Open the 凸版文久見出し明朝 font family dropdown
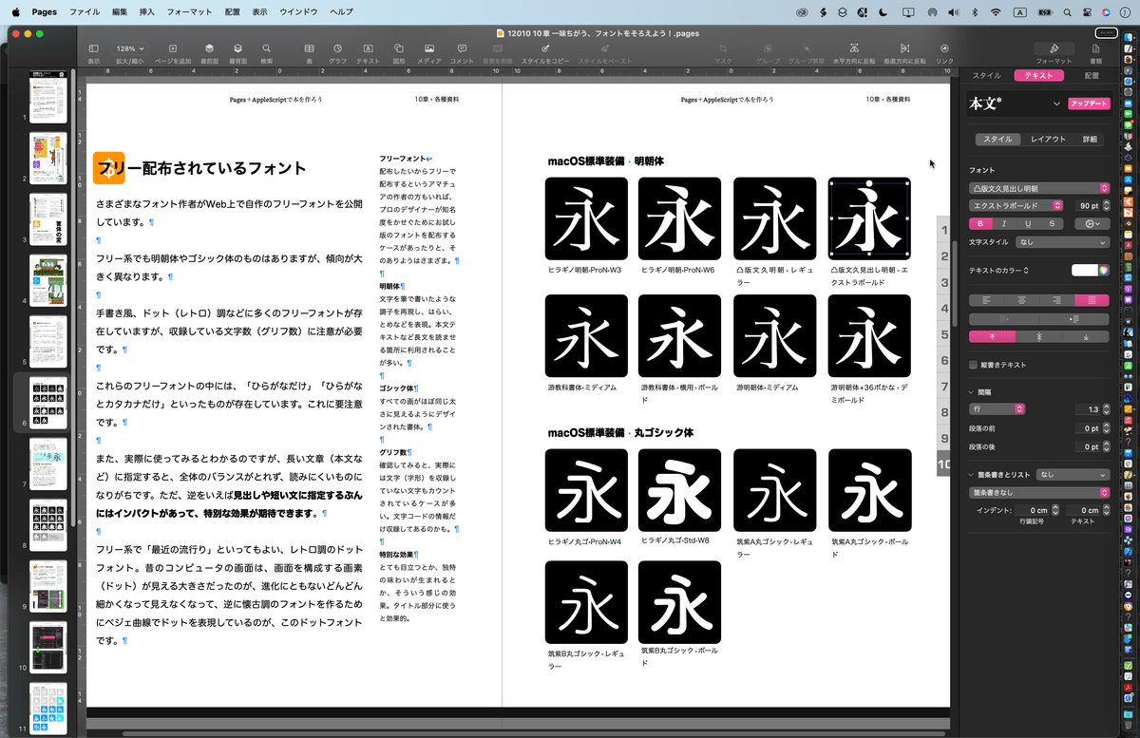 1039,188
